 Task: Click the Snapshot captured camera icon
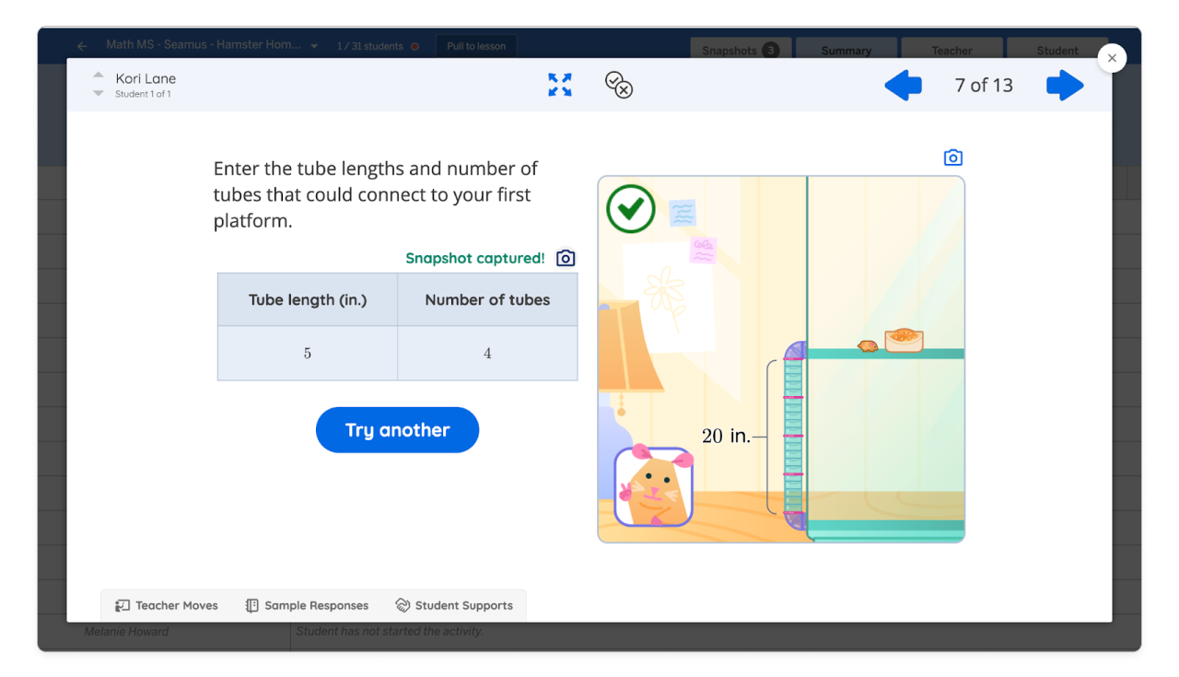click(566, 258)
